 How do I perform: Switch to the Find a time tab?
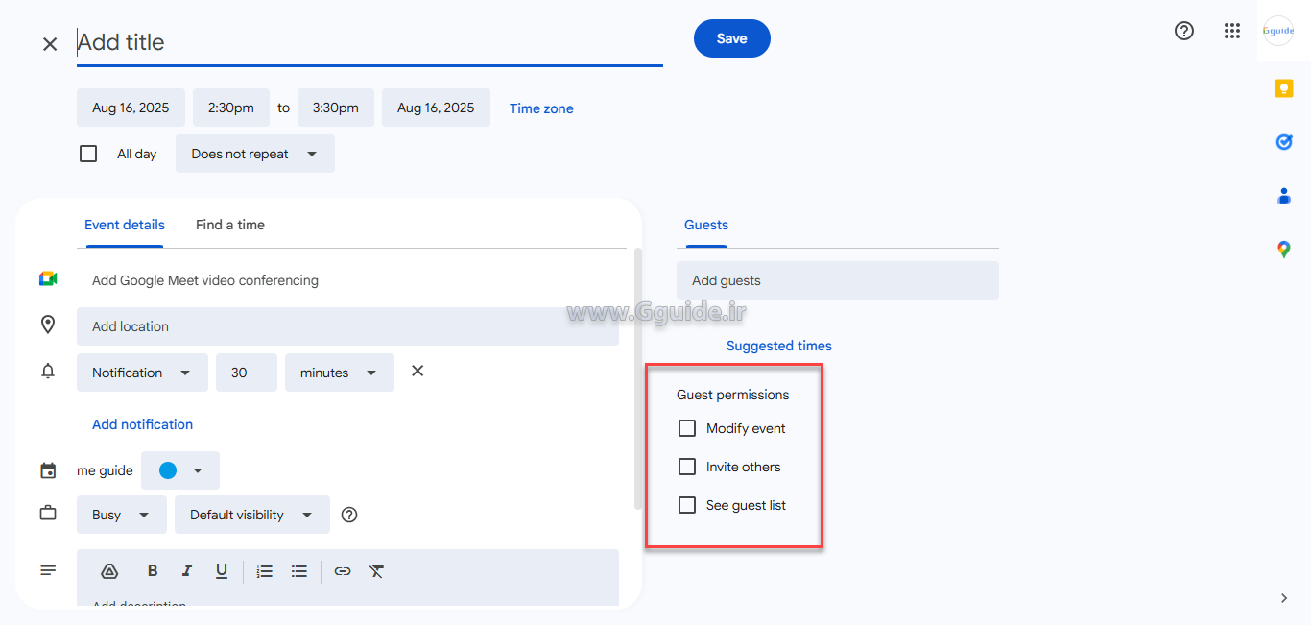(229, 225)
